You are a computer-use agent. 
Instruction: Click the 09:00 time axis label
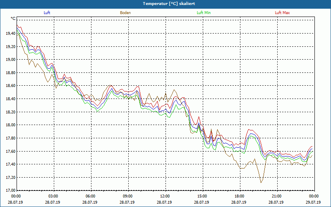coord(127,196)
